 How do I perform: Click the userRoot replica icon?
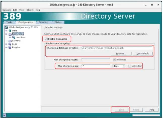(x=14, y=37)
